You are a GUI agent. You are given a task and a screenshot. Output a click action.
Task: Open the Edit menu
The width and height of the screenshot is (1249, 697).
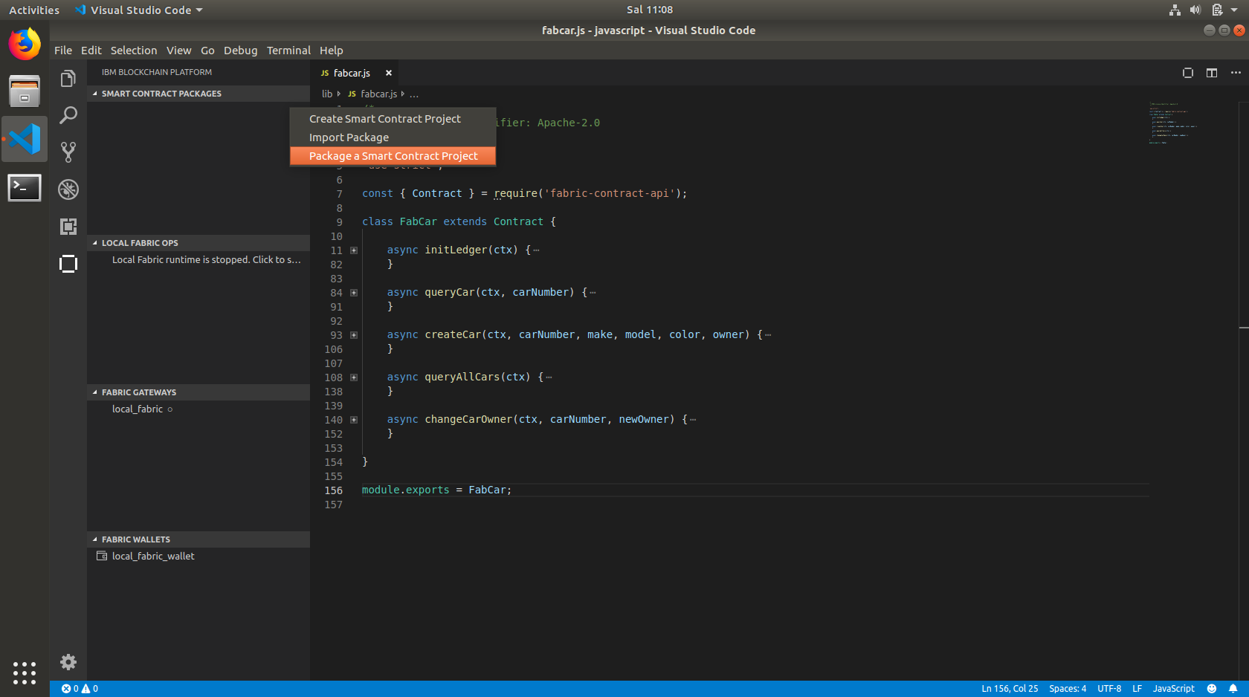click(91, 51)
